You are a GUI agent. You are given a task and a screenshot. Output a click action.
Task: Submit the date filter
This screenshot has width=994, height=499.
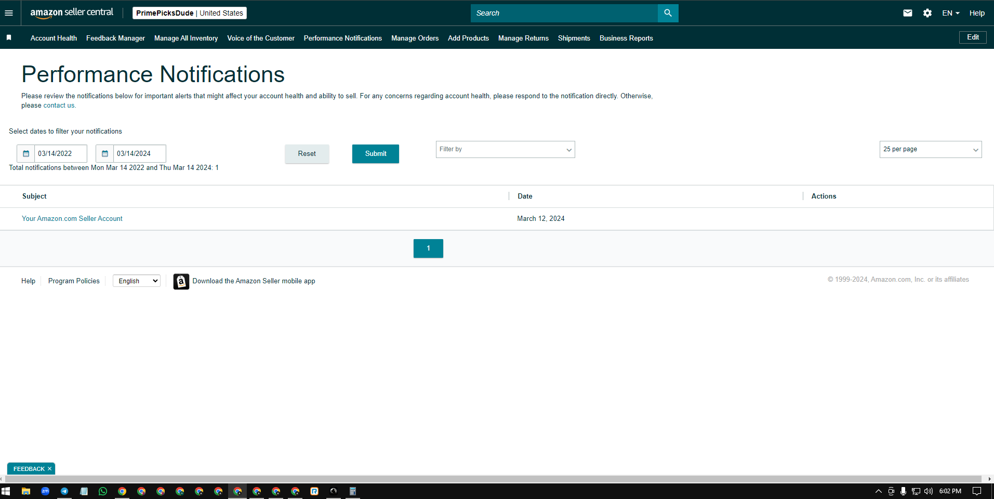pos(376,154)
